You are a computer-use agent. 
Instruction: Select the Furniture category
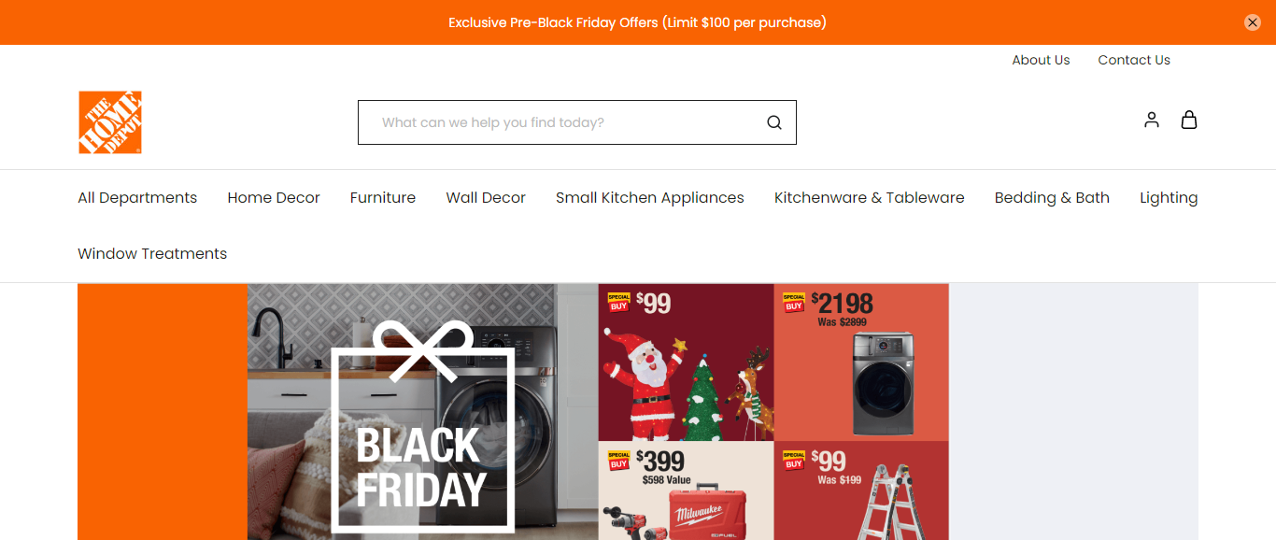(x=383, y=198)
